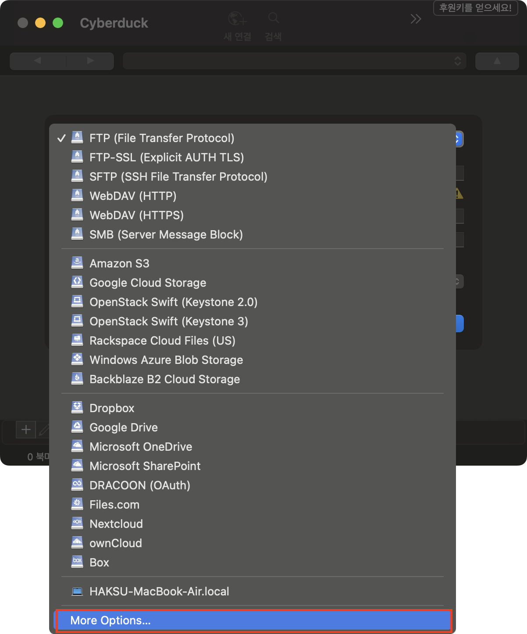Select Backblaze B2 Cloud Storage

click(x=164, y=379)
